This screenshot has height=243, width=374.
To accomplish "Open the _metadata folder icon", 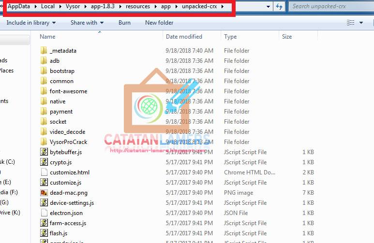I will pos(44,51).
